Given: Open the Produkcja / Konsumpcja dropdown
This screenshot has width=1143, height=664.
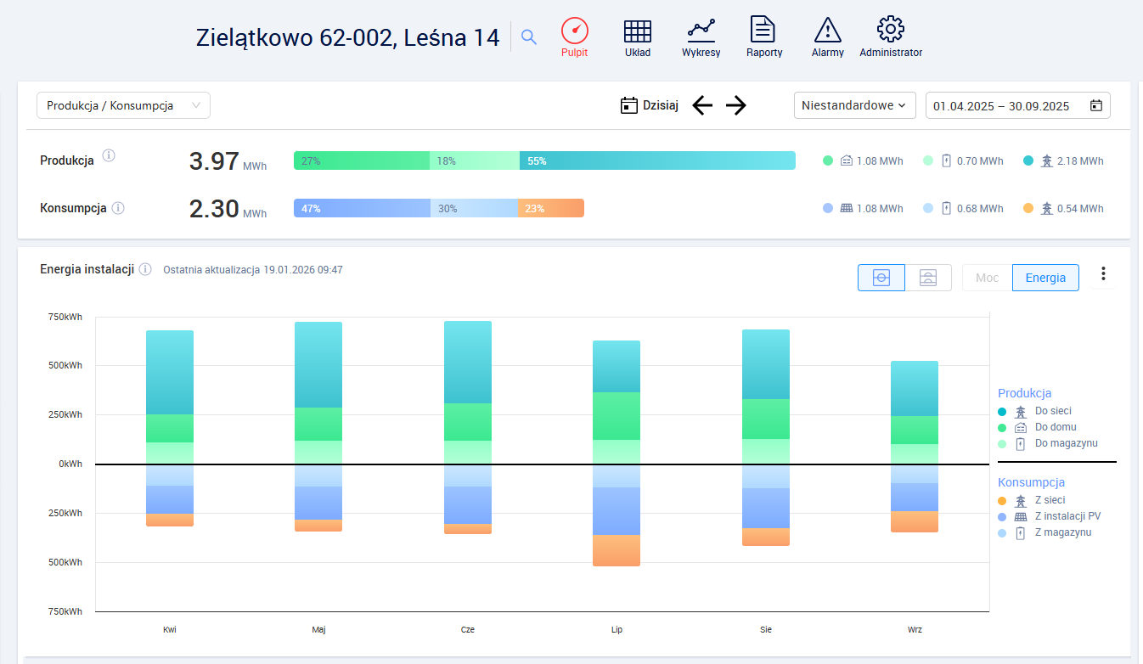Looking at the screenshot, I should point(123,105).
